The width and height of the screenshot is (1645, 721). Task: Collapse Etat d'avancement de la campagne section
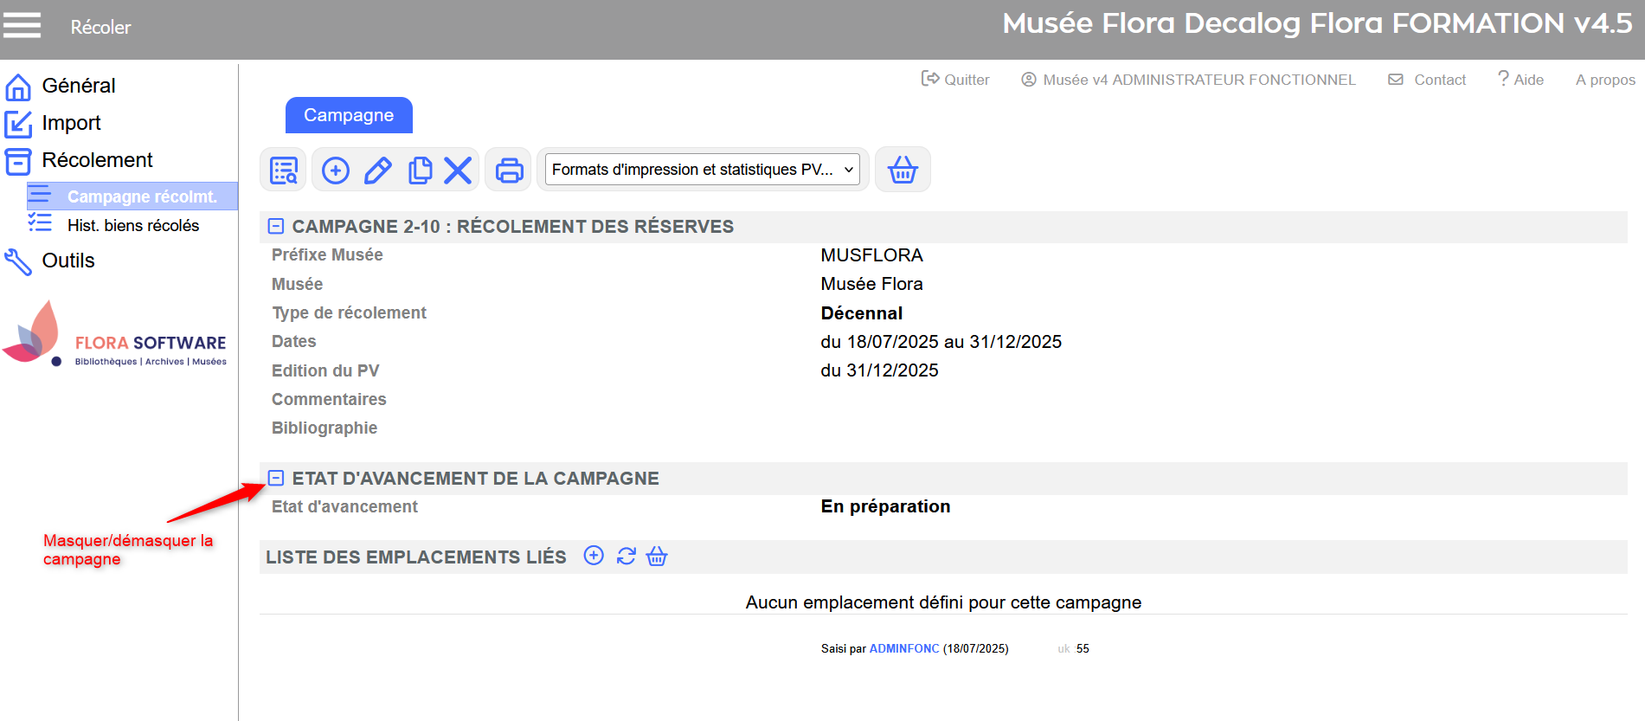click(x=276, y=479)
